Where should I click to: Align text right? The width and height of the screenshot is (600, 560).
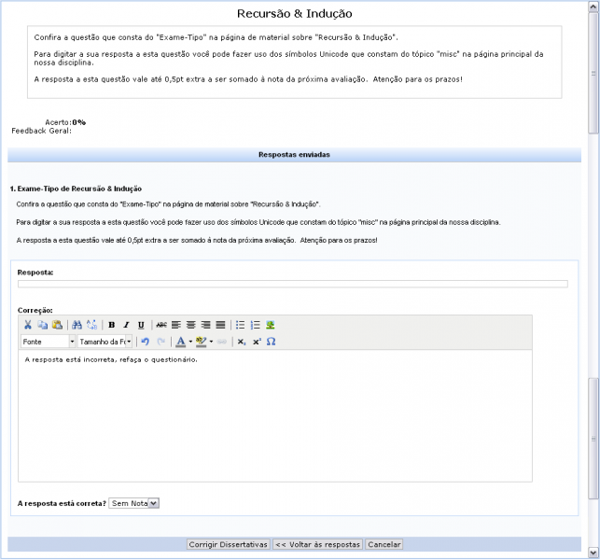tap(206, 325)
